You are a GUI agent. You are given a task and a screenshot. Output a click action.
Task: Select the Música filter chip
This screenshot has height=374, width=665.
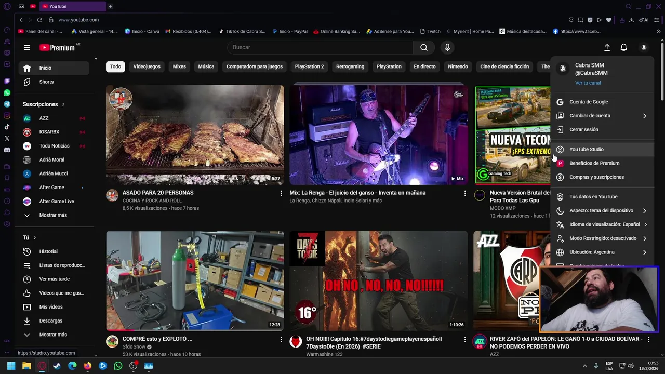coord(206,66)
